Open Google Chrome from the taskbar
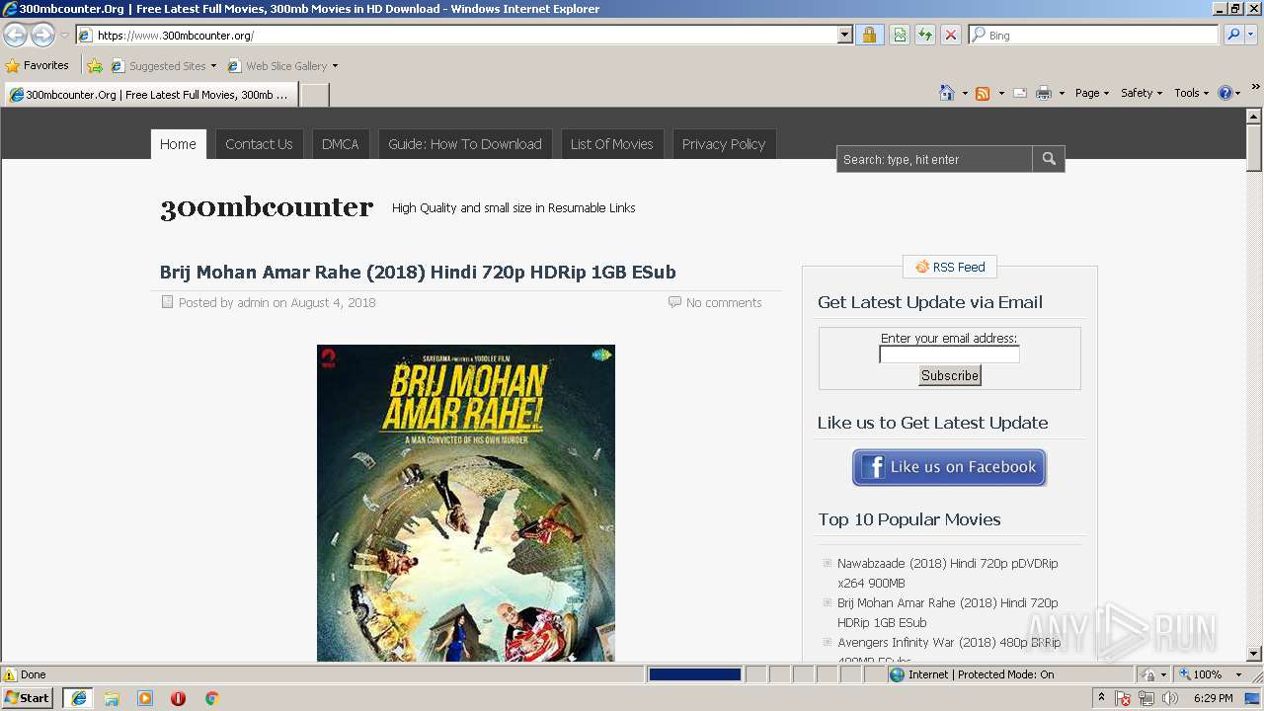The height and width of the screenshot is (711, 1264). point(211,698)
